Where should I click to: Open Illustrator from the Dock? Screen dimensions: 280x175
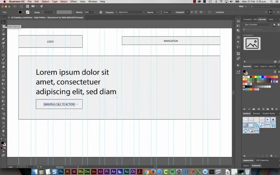tap(68, 171)
